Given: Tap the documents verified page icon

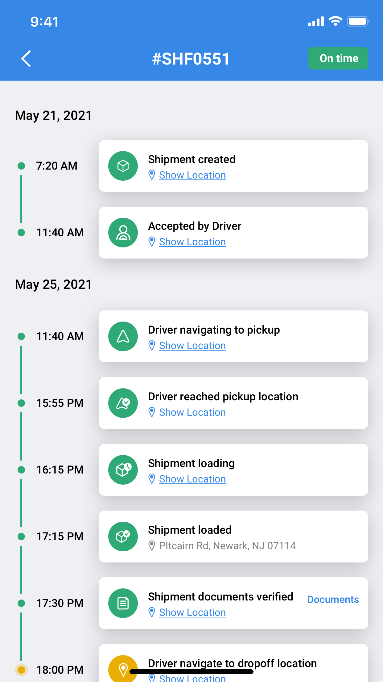Looking at the screenshot, I should (123, 603).
